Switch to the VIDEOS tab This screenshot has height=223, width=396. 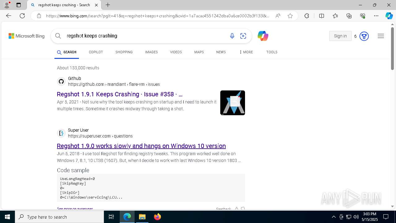pyautogui.click(x=176, y=52)
